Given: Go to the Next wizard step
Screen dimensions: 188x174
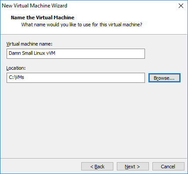Looking at the screenshot, I should 133,167.
